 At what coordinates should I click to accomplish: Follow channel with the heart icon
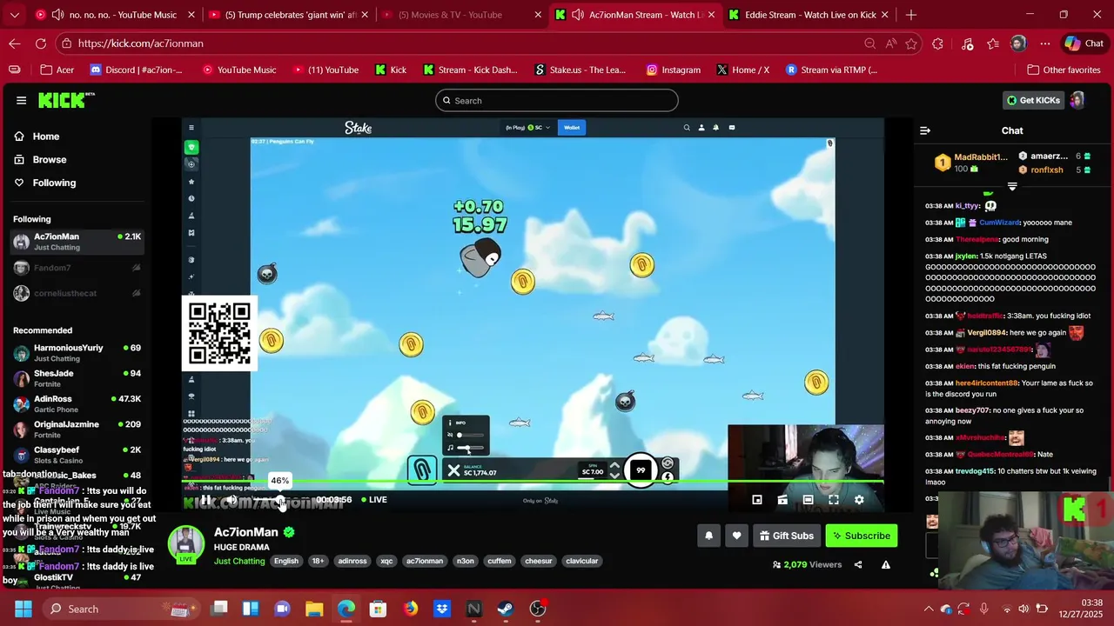tap(736, 536)
